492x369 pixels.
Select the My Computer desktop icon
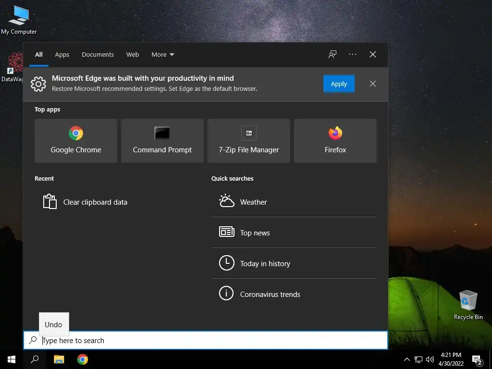click(x=19, y=19)
